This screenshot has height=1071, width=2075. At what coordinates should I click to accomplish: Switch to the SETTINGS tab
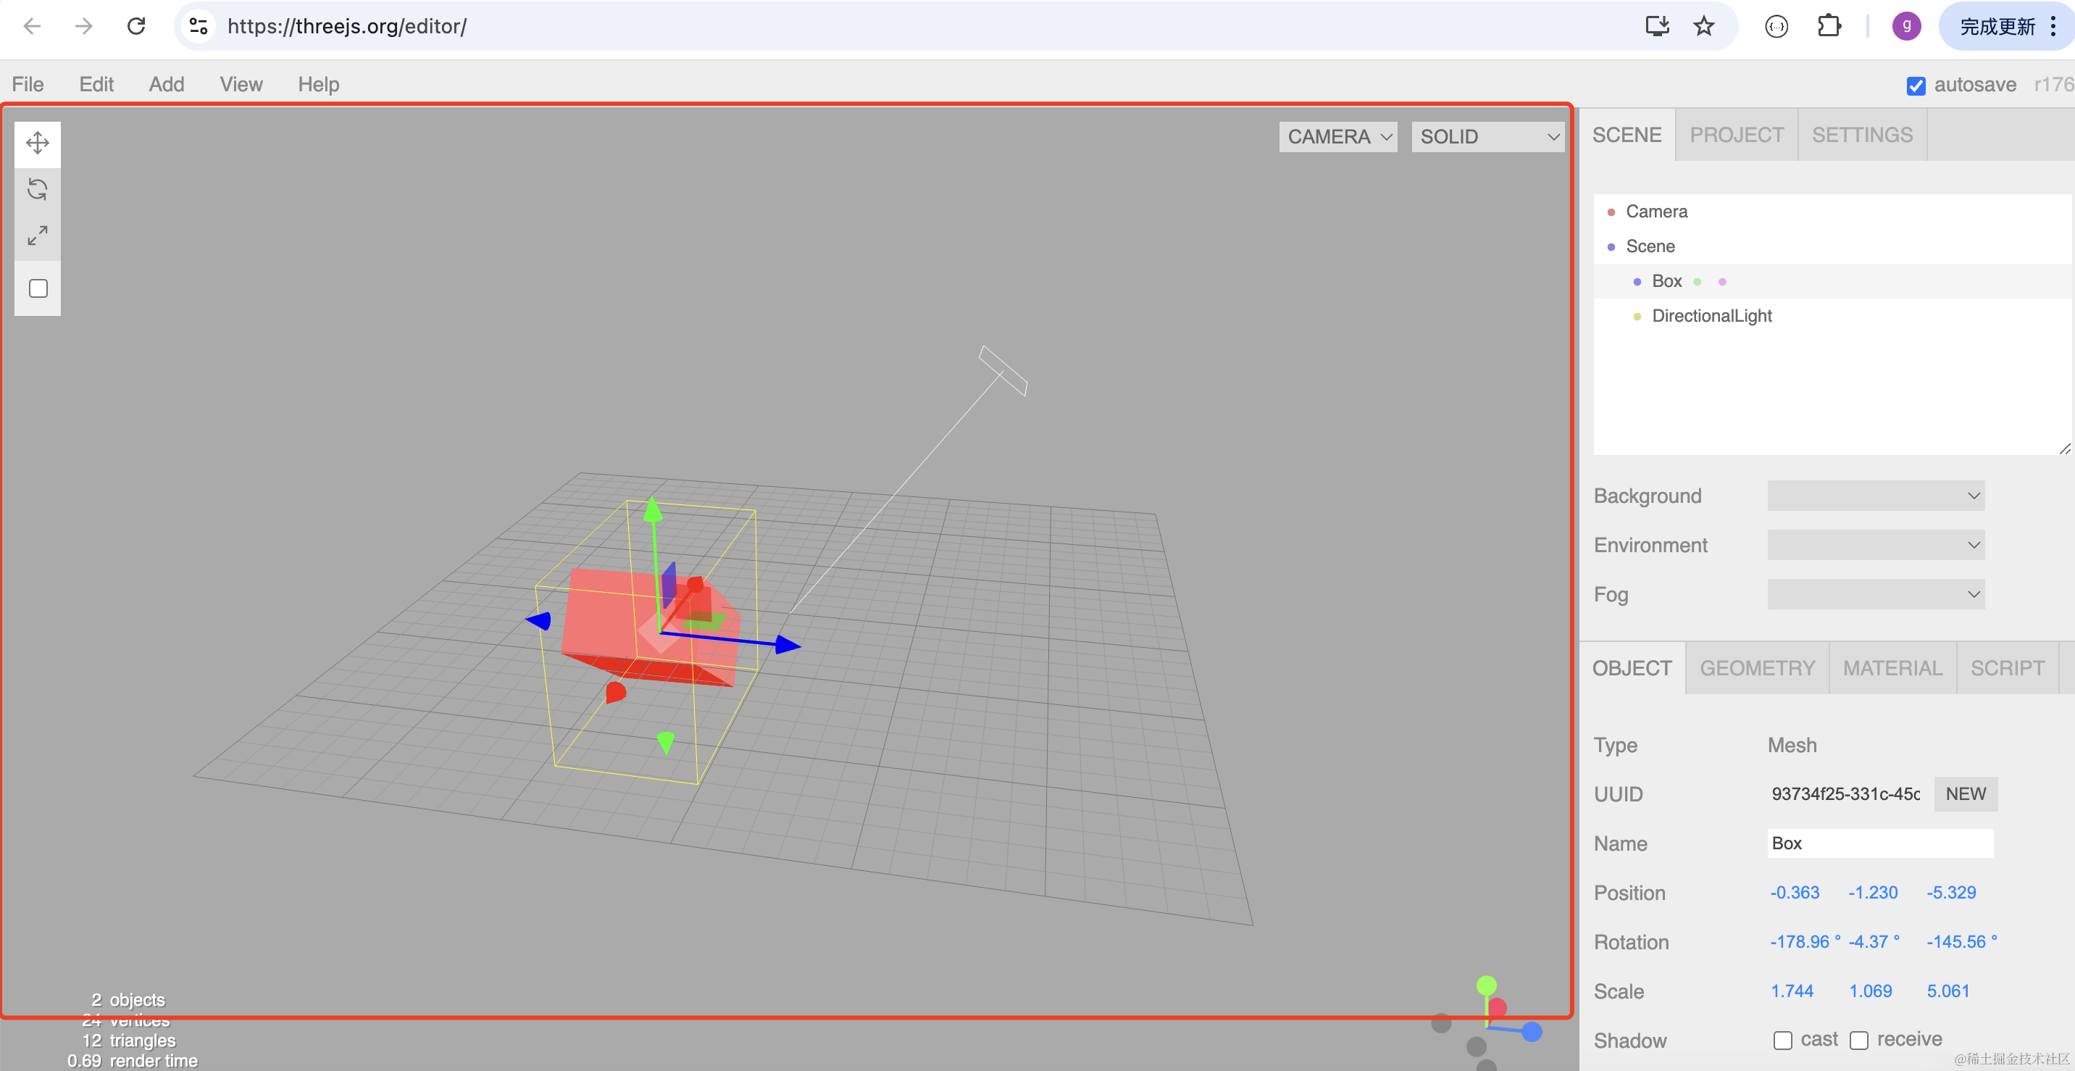1862,135
